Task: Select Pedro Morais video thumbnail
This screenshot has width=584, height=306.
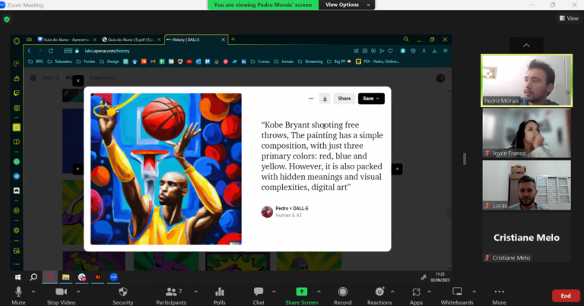Action: tap(527, 80)
